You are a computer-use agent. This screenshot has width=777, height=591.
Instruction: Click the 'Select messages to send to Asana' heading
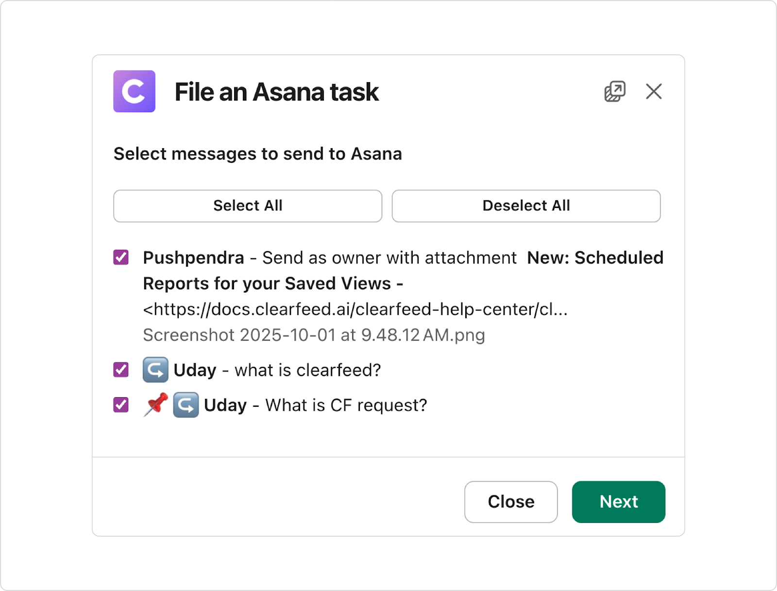[257, 154]
